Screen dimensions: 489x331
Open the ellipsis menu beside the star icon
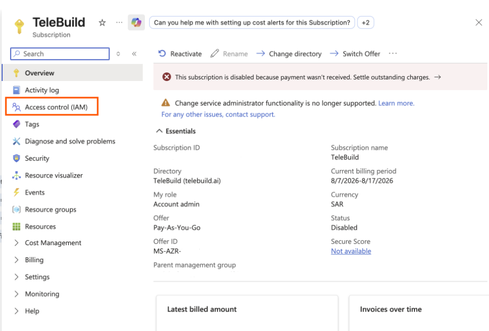pyautogui.click(x=119, y=23)
